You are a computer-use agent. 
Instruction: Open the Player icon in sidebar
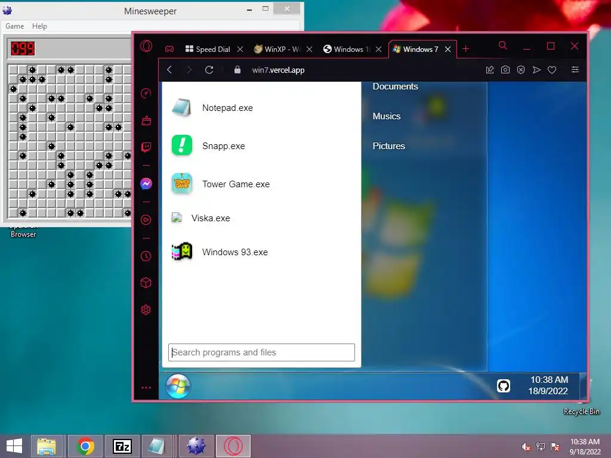click(x=146, y=220)
